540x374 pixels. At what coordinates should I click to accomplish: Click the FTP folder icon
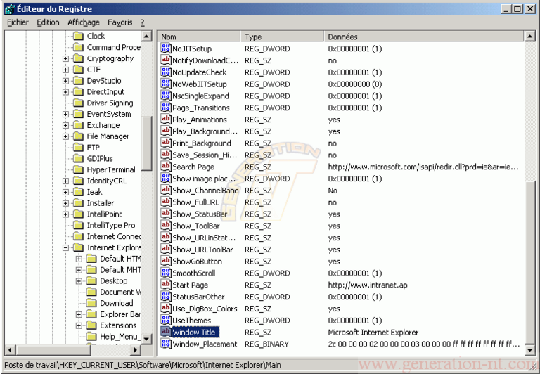(x=79, y=148)
